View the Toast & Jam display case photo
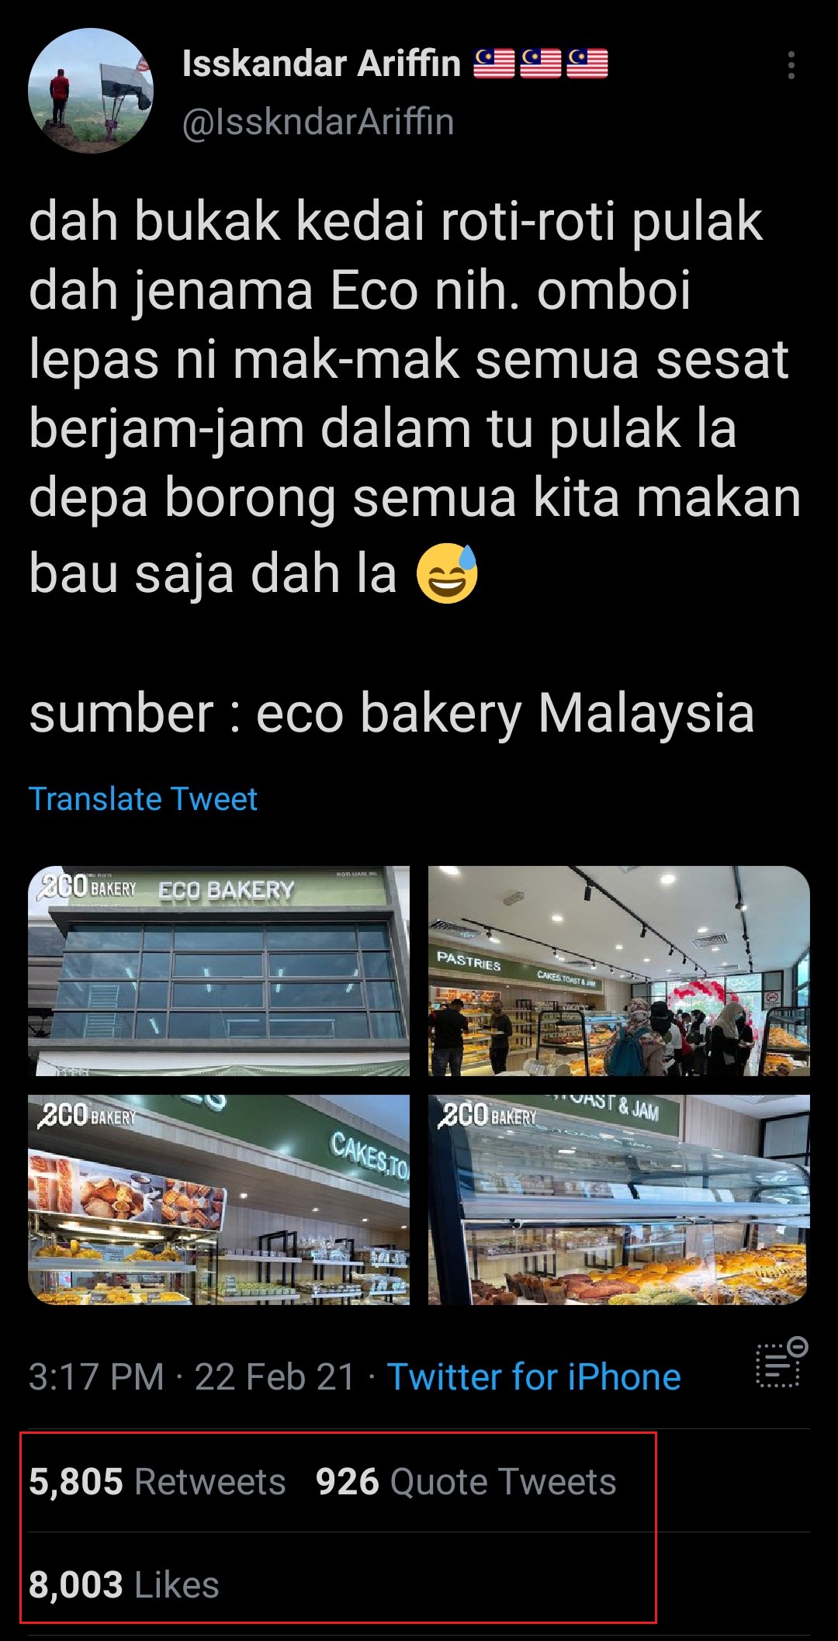838x1641 pixels. pyautogui.click(x=619, y=1200)
